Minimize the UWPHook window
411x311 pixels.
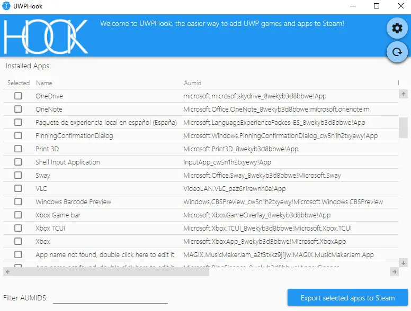[353, 6]
